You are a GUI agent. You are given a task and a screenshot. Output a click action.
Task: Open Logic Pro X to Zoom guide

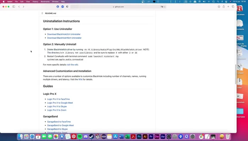(57, 110)
